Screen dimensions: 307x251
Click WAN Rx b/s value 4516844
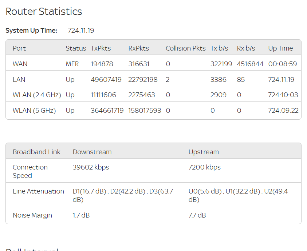pyautogui.click(x=250, y=64)
